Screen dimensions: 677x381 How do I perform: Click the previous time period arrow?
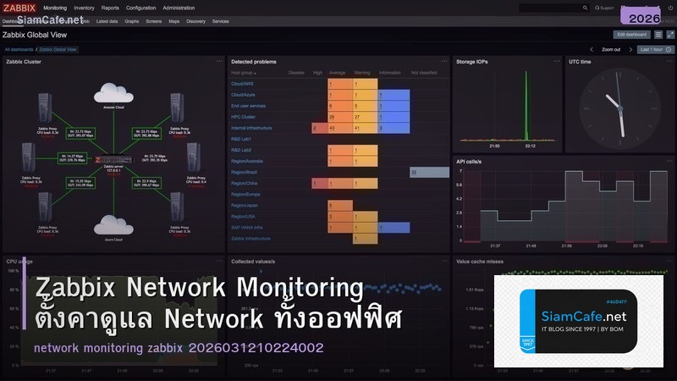(x=592, y=50)
